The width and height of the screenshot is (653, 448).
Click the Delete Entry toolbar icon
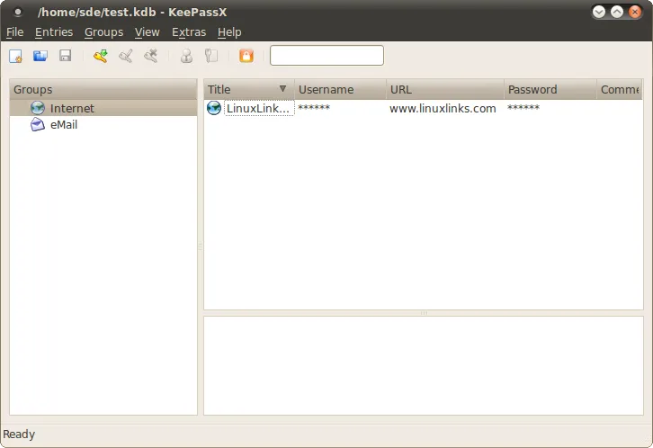[151, 56]
